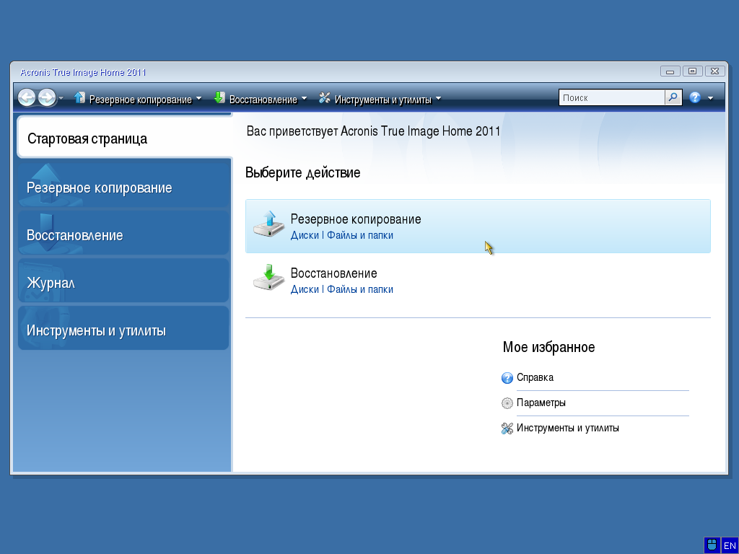Click the mouse icon in system tray
739x554 pixels.
tap(712, 545)
